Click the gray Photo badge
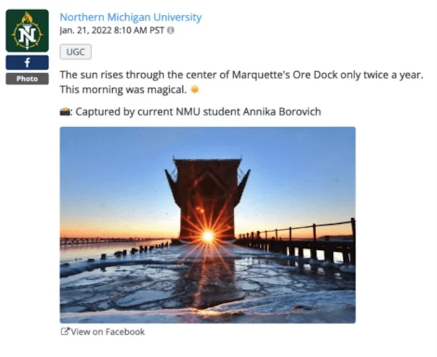The width and height of the screenshot is (437, 357). click(27, 79)
